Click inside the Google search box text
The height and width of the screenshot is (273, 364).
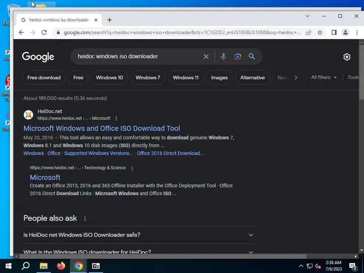pos(118,57)
